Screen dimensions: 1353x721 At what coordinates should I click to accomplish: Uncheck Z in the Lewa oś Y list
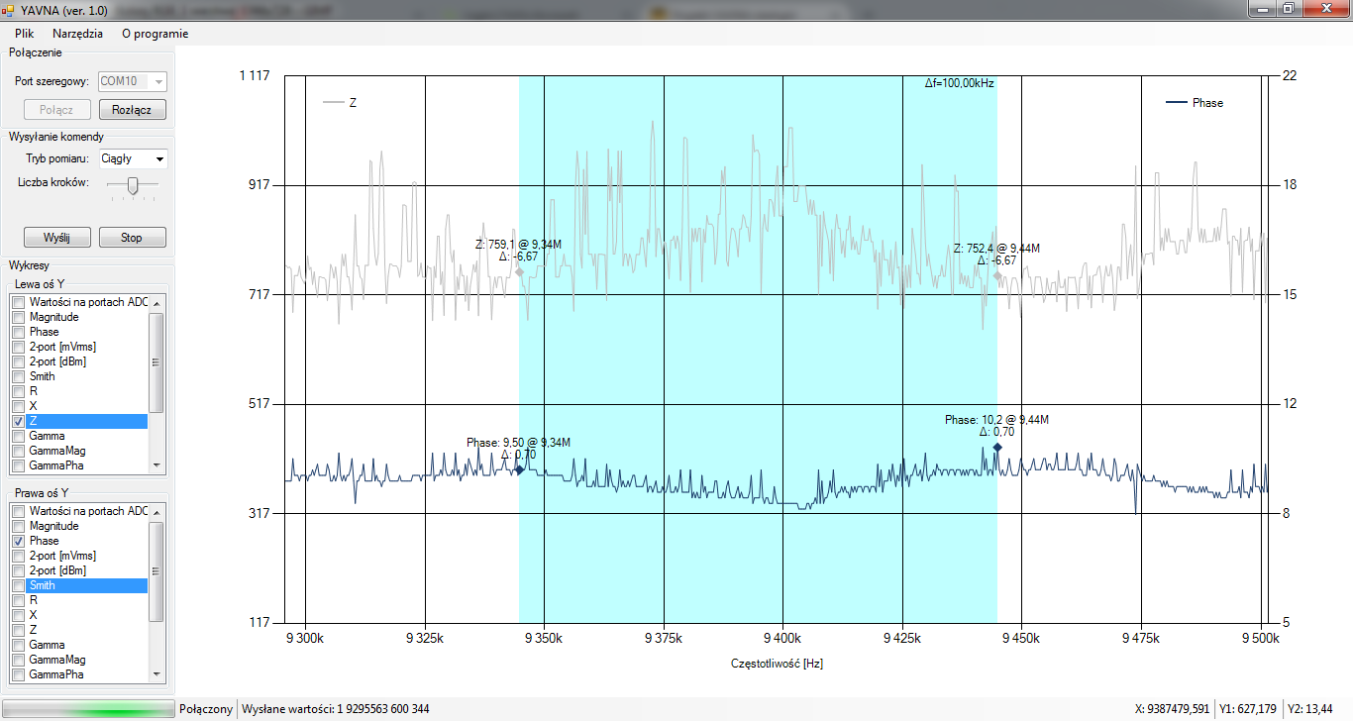(x=18, y=421)
